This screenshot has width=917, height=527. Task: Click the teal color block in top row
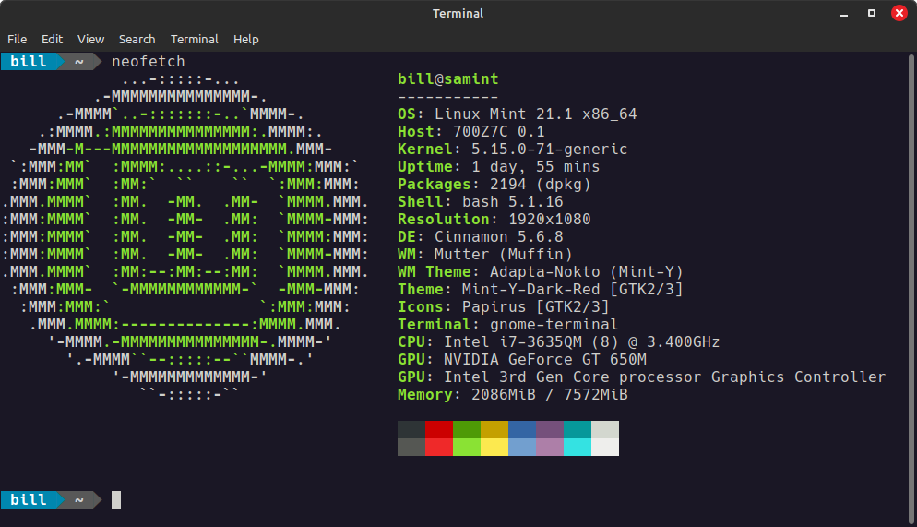click(578, 429)
